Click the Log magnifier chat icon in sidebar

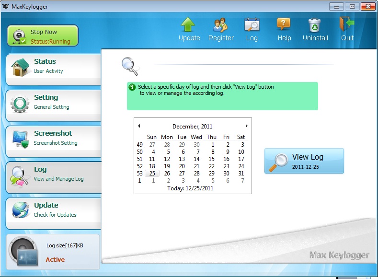20,176
